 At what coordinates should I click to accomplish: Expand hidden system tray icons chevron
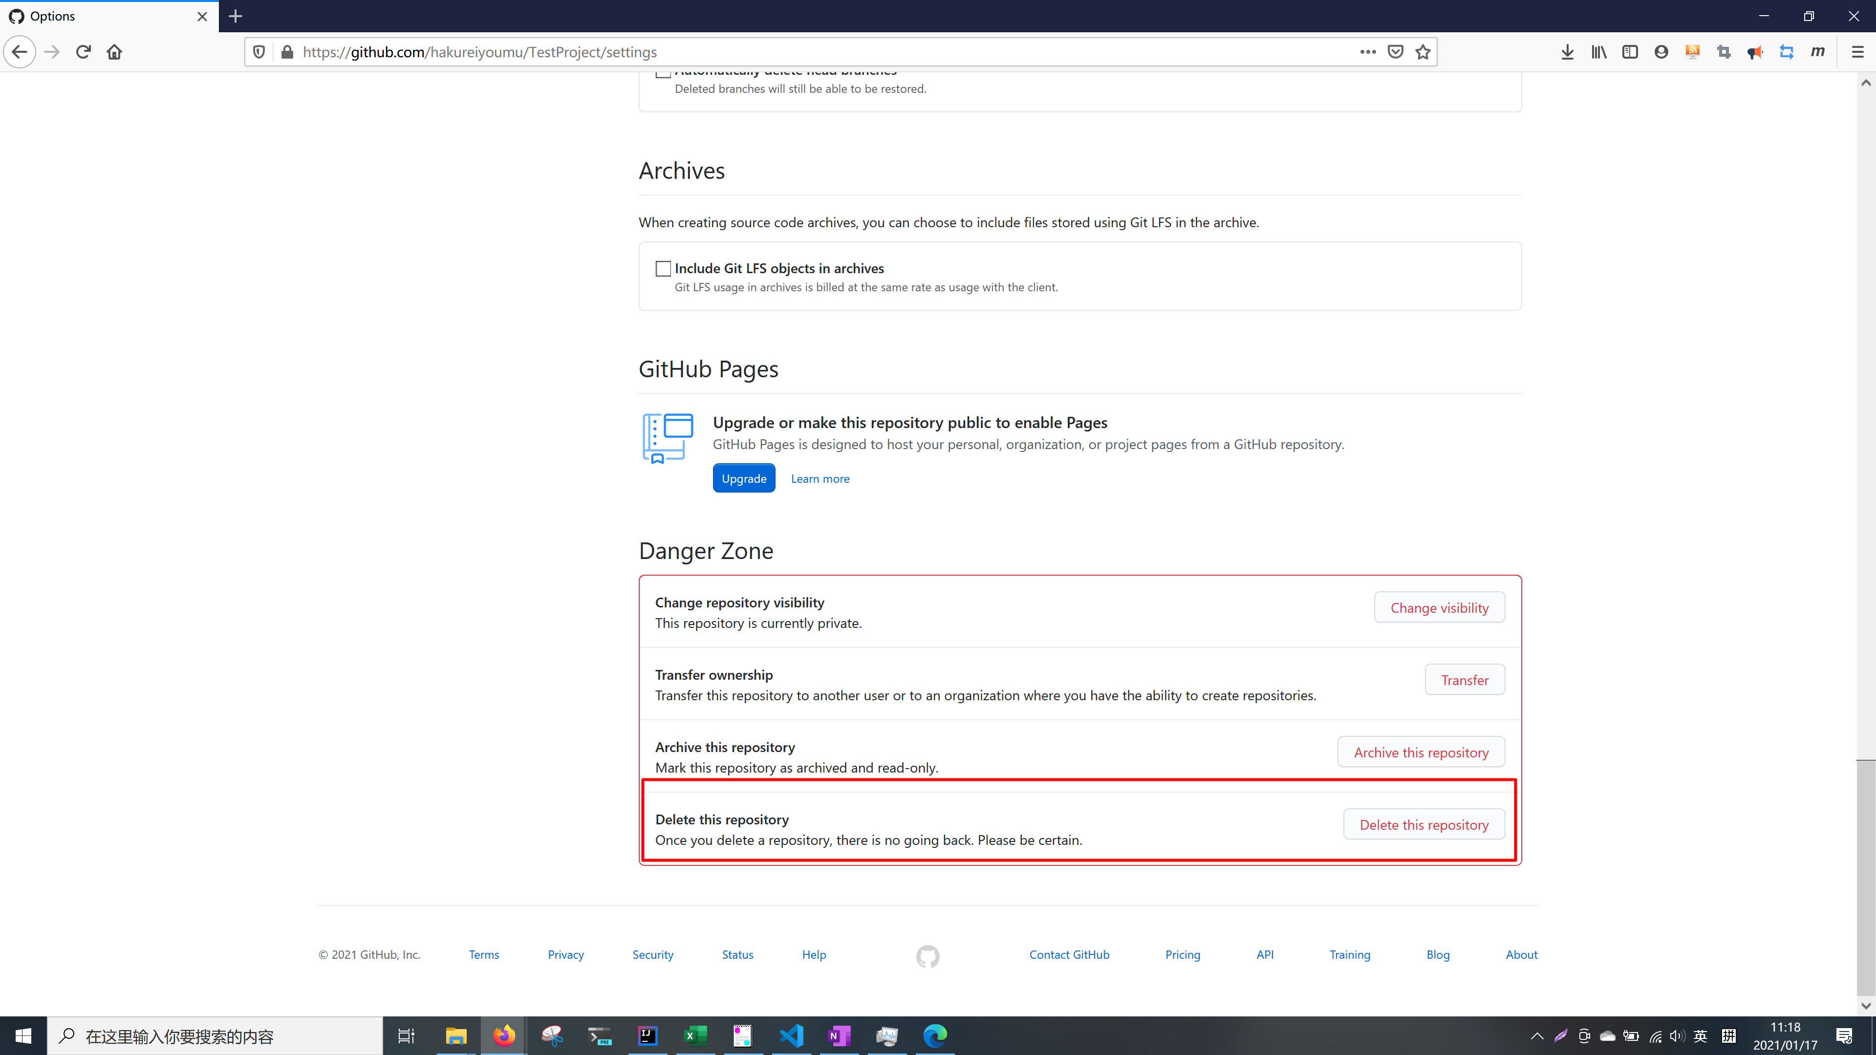click(x=1537, y=1036)
